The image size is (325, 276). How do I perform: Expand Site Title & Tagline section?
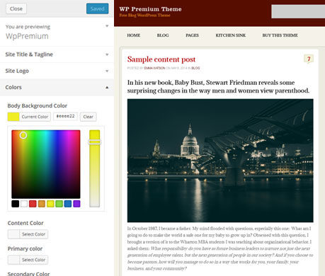(x=57, y=54)
